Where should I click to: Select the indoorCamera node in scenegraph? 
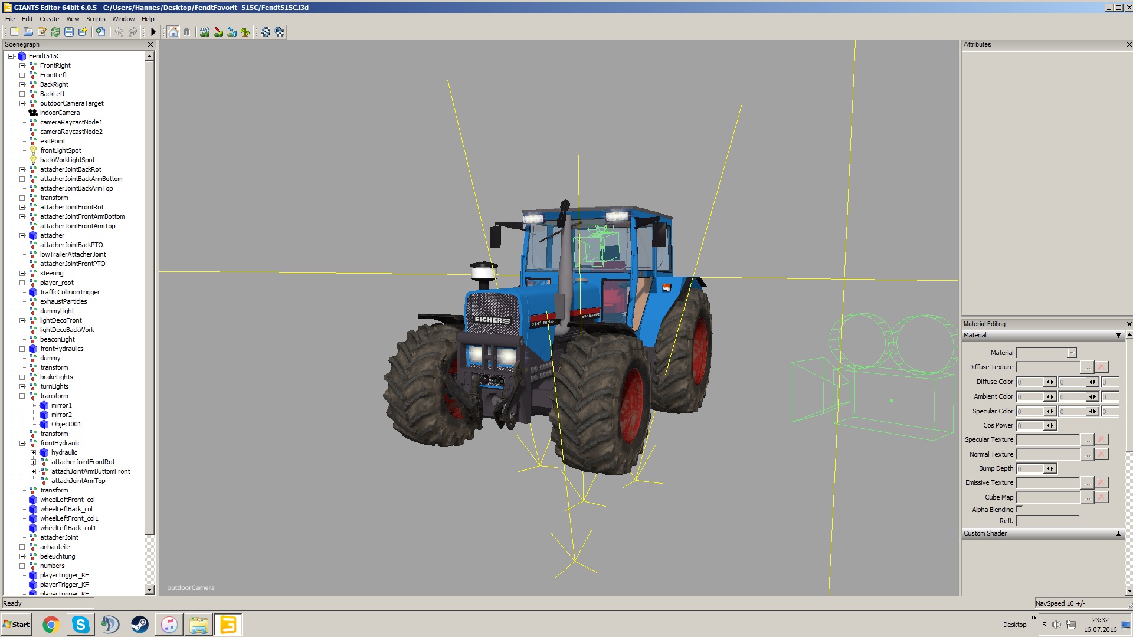(x=60, y=113)
